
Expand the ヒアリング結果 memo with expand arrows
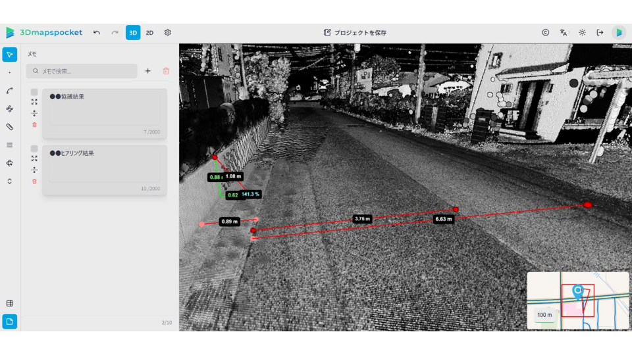coord(34,158)
